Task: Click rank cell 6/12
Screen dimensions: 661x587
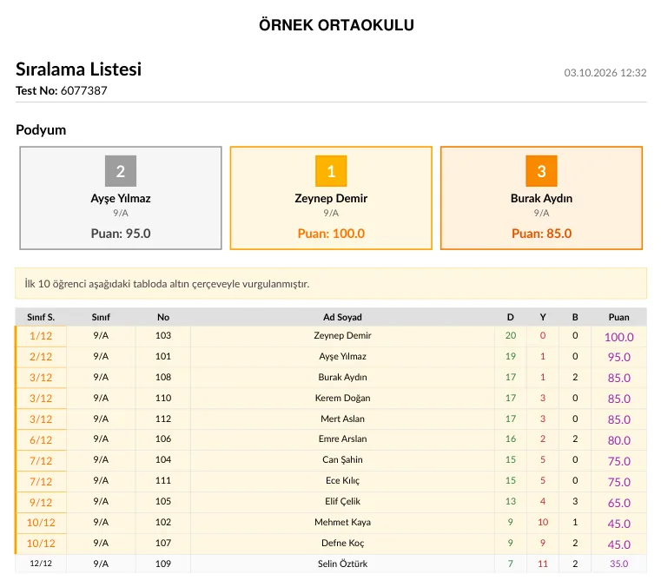Action: click(41, 440)
